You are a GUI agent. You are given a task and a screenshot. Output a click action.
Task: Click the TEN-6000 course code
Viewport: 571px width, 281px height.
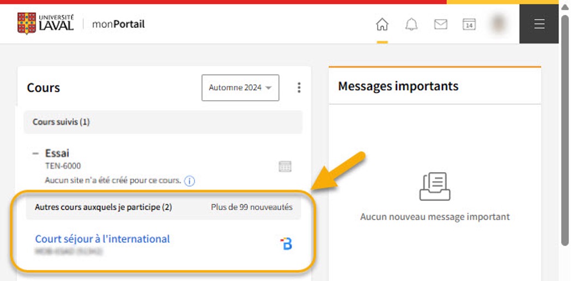[63, 166]
